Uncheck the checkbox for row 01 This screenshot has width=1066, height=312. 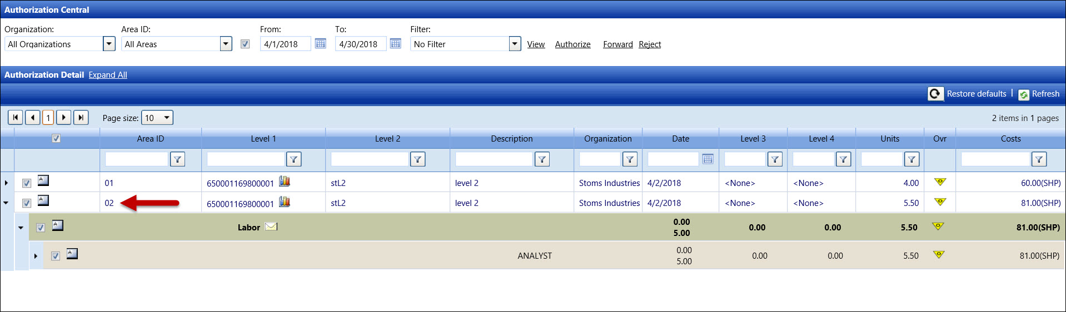27,183
